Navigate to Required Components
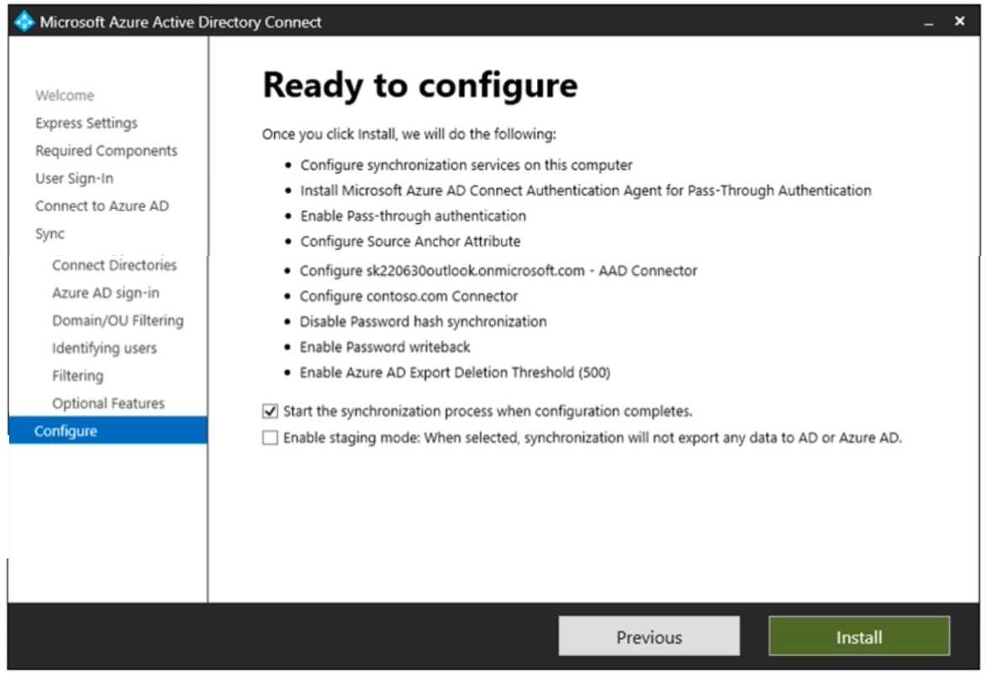This screenshot has height=675, width=985. click(x=106, y=150)
